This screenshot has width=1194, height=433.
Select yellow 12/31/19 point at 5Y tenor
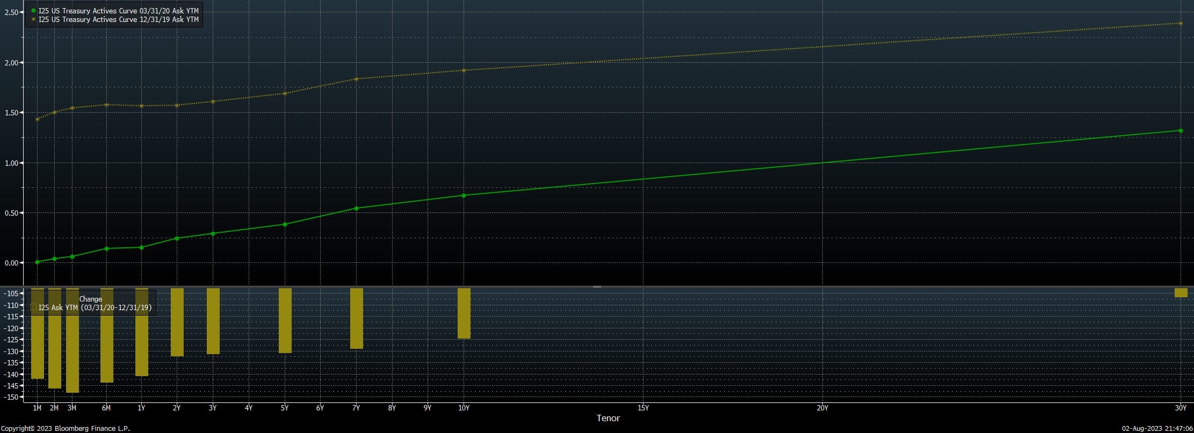pos(285,93)
